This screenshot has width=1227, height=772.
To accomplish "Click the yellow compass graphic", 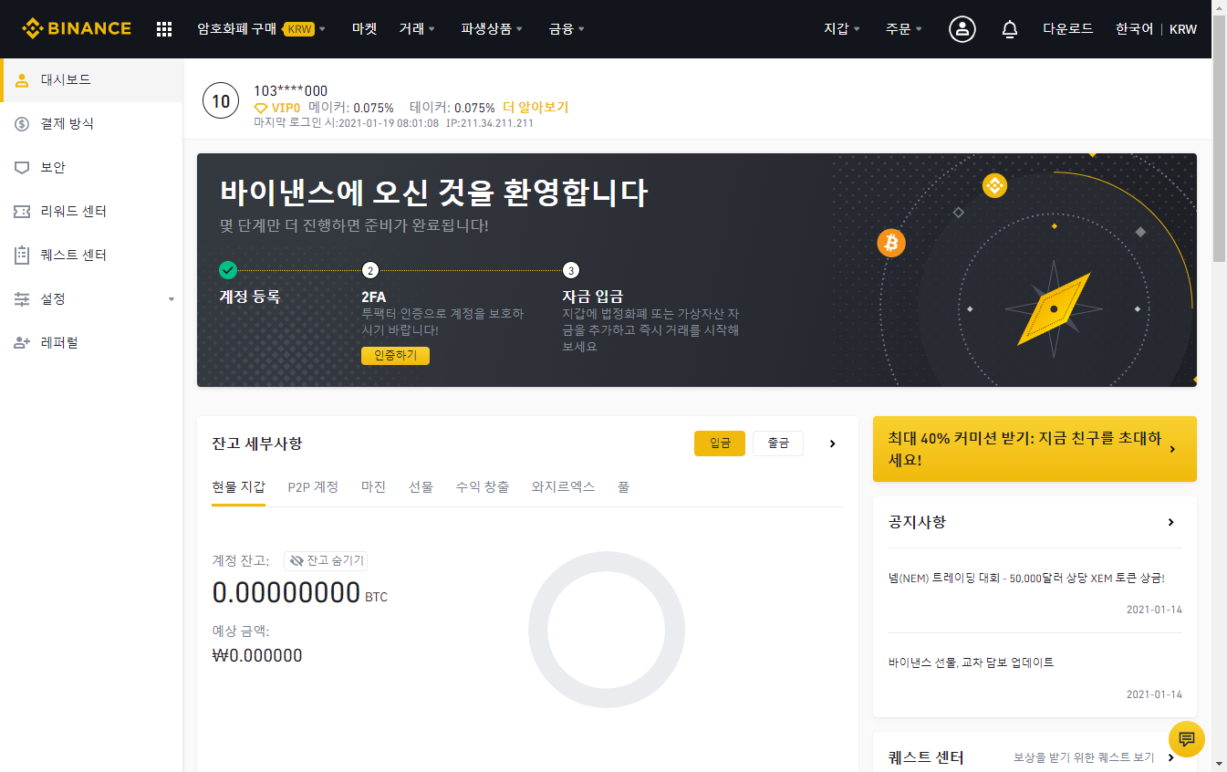I will tap(1054, 309).
